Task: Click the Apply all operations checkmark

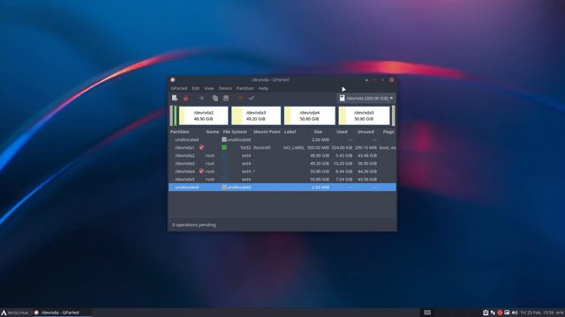Action: [252, 98]
